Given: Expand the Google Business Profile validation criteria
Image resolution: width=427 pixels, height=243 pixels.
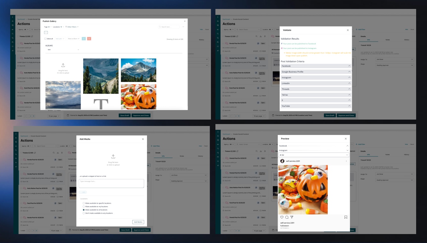Looking at the screenshot, I should (316, 72).
